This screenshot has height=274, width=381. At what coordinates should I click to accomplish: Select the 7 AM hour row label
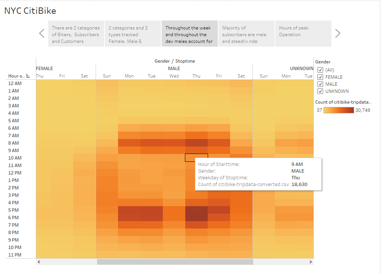[13, 136]
